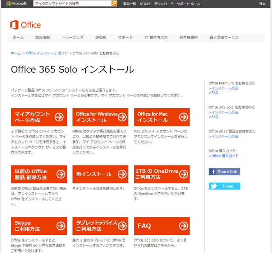Open 再インストール tile
The image size is (272, 253).
pyautogui.click(x=100, y=174)
